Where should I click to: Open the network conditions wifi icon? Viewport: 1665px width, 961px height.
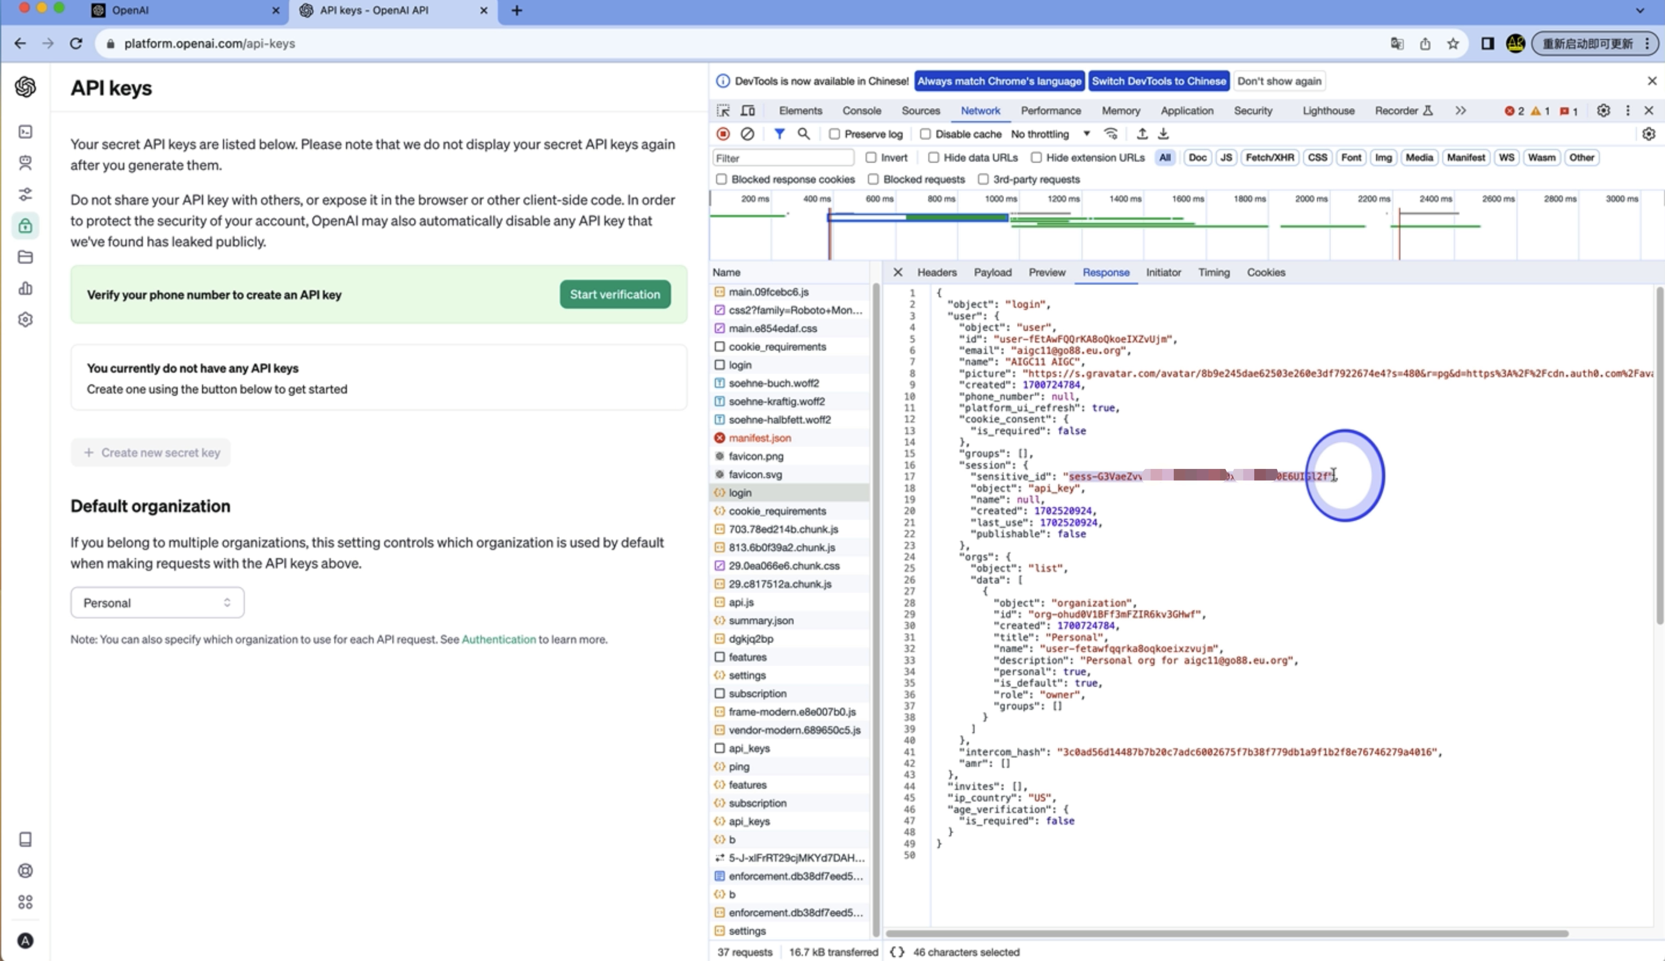click(1111, 134)
